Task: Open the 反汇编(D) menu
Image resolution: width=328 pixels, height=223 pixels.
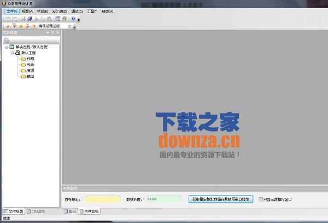Action: tap(60, 12)
